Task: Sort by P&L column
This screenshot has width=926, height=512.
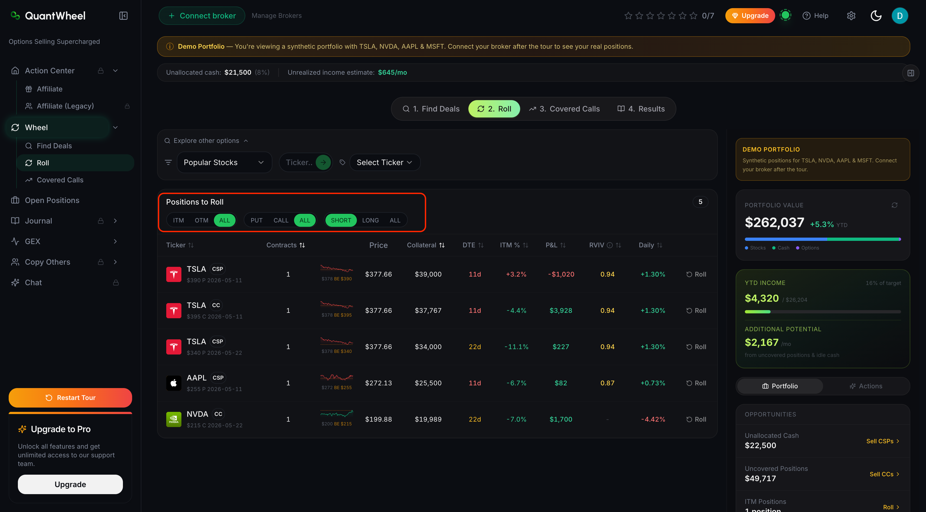Action: click(556, 245)
